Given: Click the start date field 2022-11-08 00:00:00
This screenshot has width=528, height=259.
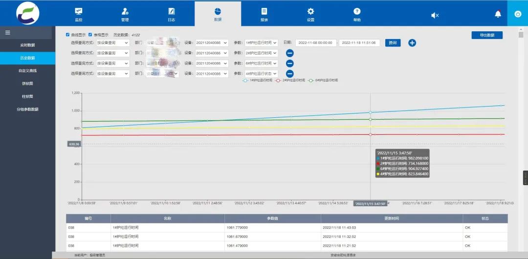Looking at the screenshot, I should coord(316,43).
